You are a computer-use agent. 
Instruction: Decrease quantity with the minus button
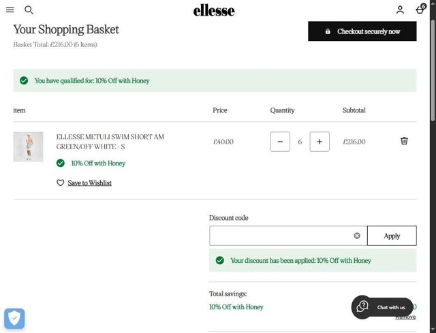click(280, 142)
